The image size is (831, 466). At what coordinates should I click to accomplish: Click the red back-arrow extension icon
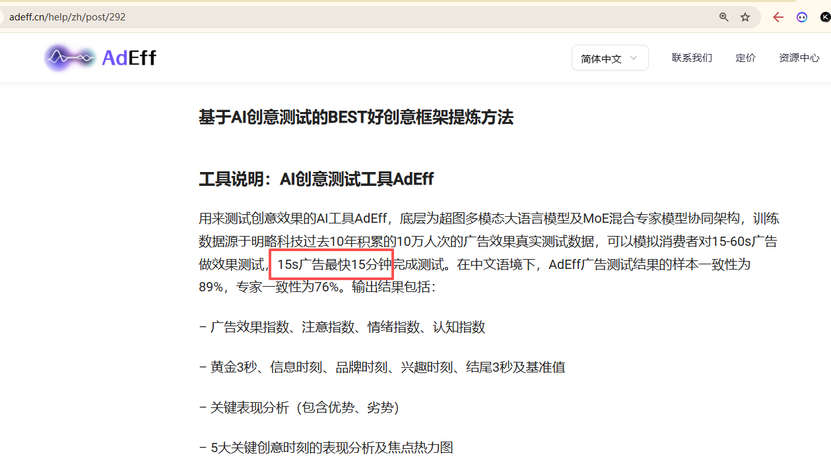coord(778,17)
